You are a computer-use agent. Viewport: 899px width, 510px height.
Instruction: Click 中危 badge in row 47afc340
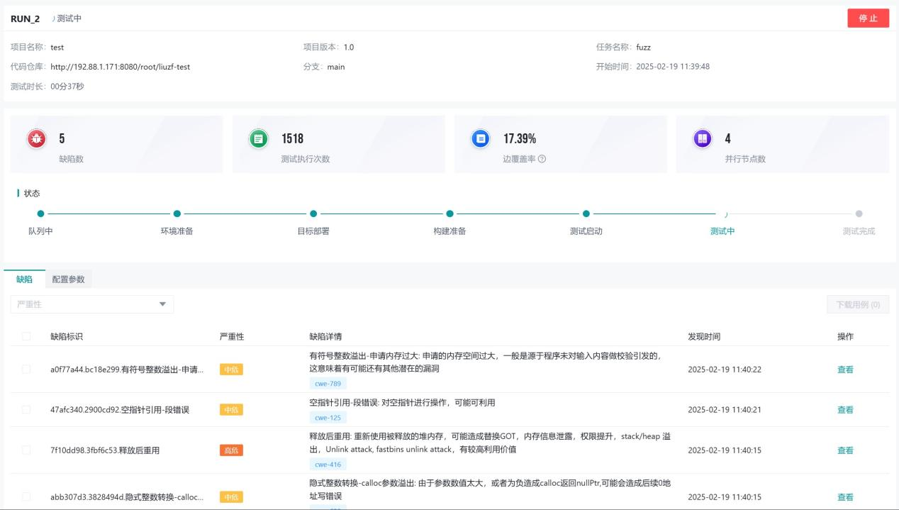click(231, 410)
